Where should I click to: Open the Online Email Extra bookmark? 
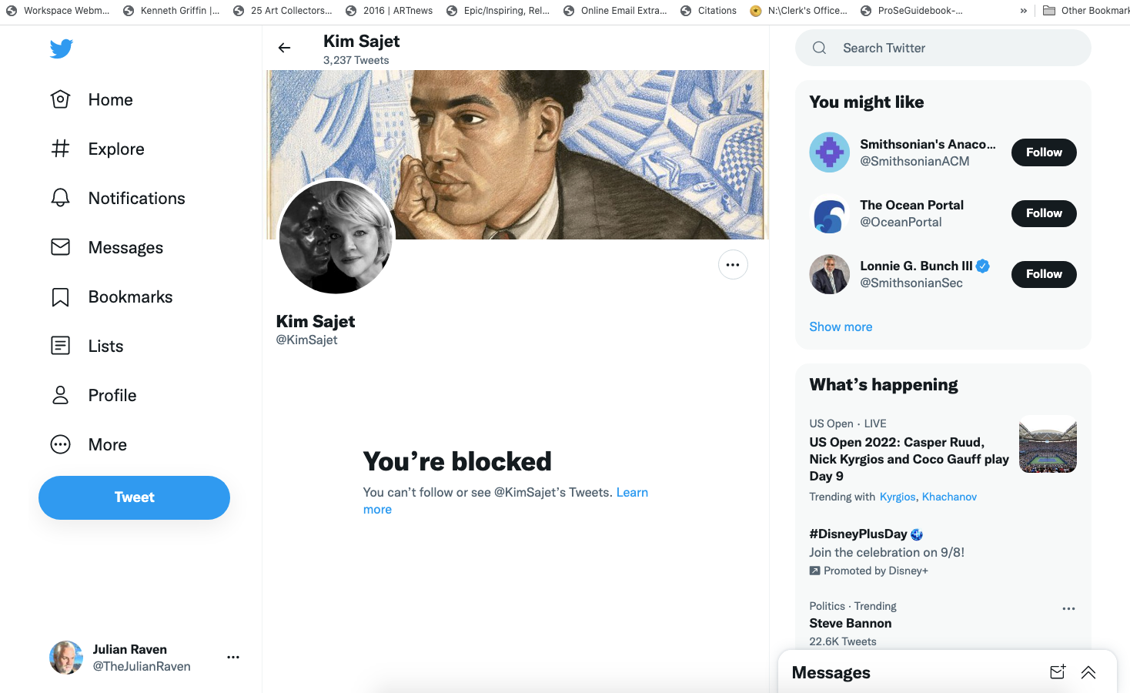(x=615, y=11)
